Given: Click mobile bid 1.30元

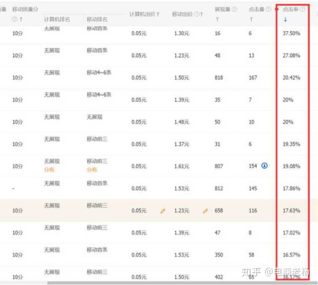Looking at the screenshot, I should pyautogui.click(x=182, y=33).
